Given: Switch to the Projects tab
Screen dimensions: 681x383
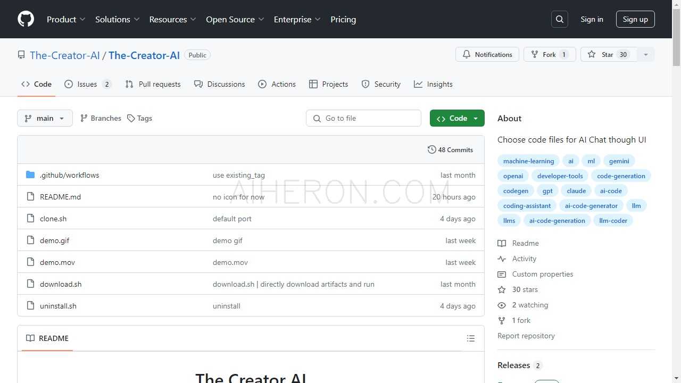Looking at the screenshot, I should click(x=328, y=84).
